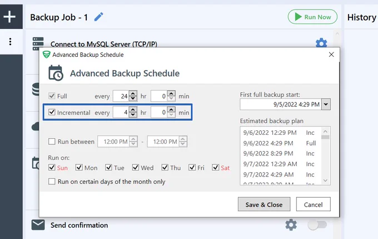This screenshot has width=378, height=239.
Task: Decrease Incremental hours with down arrow
Action: point(133,115)
